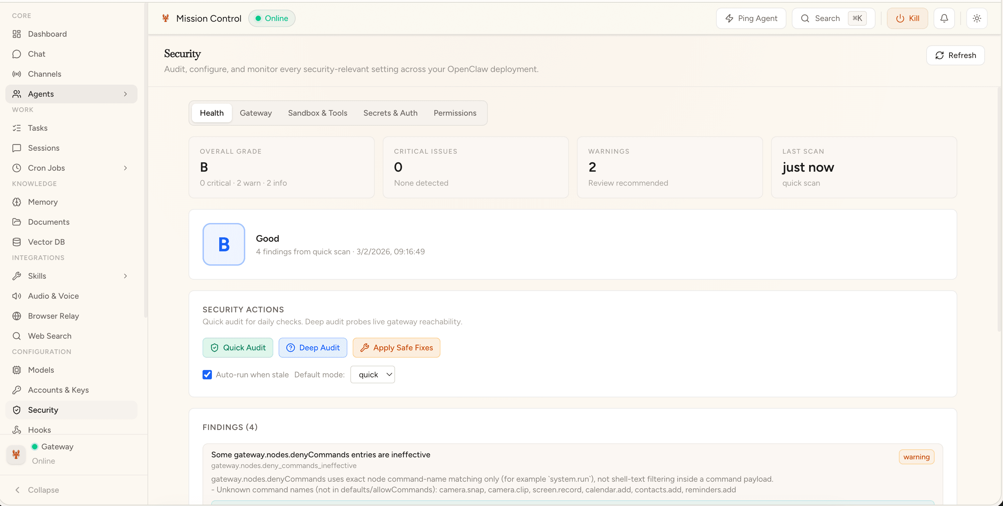
Task: Open Channels from the sidebar
Action: click(x=44, y=74)
